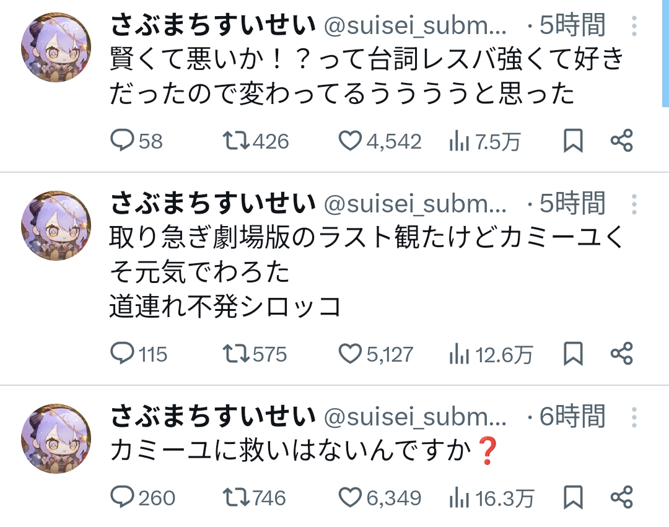Reply to the tweet with 115 replies
Viewport: 669px width, 527px height.
coord(122,354)
